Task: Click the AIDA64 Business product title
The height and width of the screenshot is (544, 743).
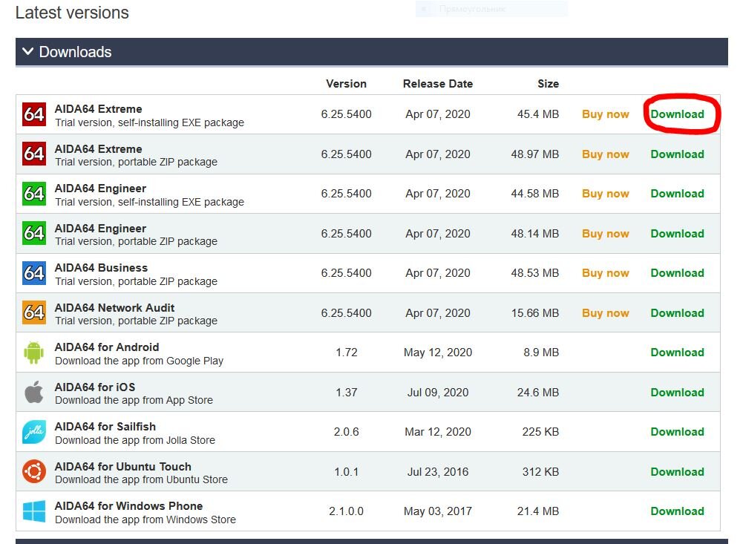Action: pos(101,268)
